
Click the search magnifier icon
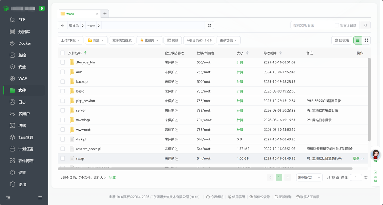click(x=365, y=25)
